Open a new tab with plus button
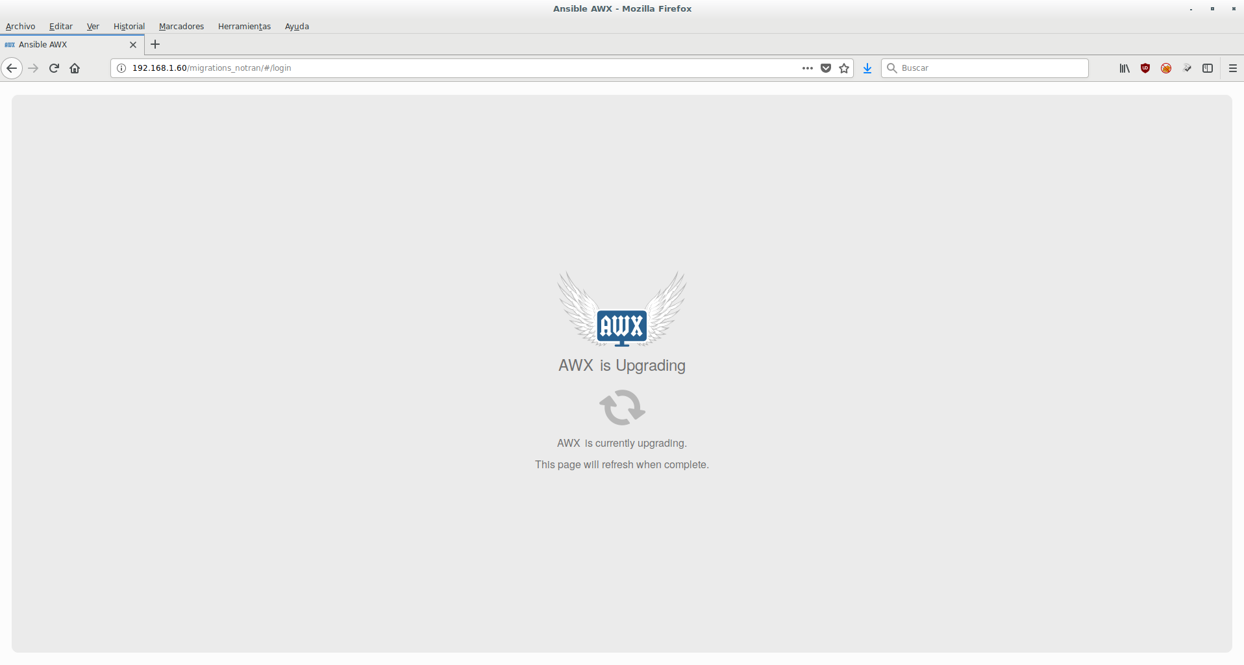 point(155,45)
